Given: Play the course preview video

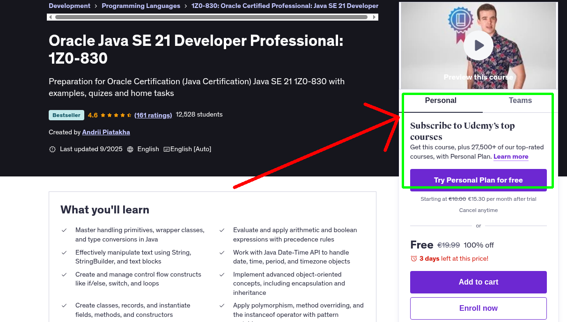Looking at the screenshot, I should (478, 45).
